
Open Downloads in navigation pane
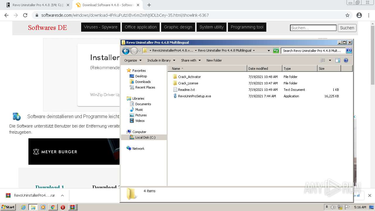point(143,82)
